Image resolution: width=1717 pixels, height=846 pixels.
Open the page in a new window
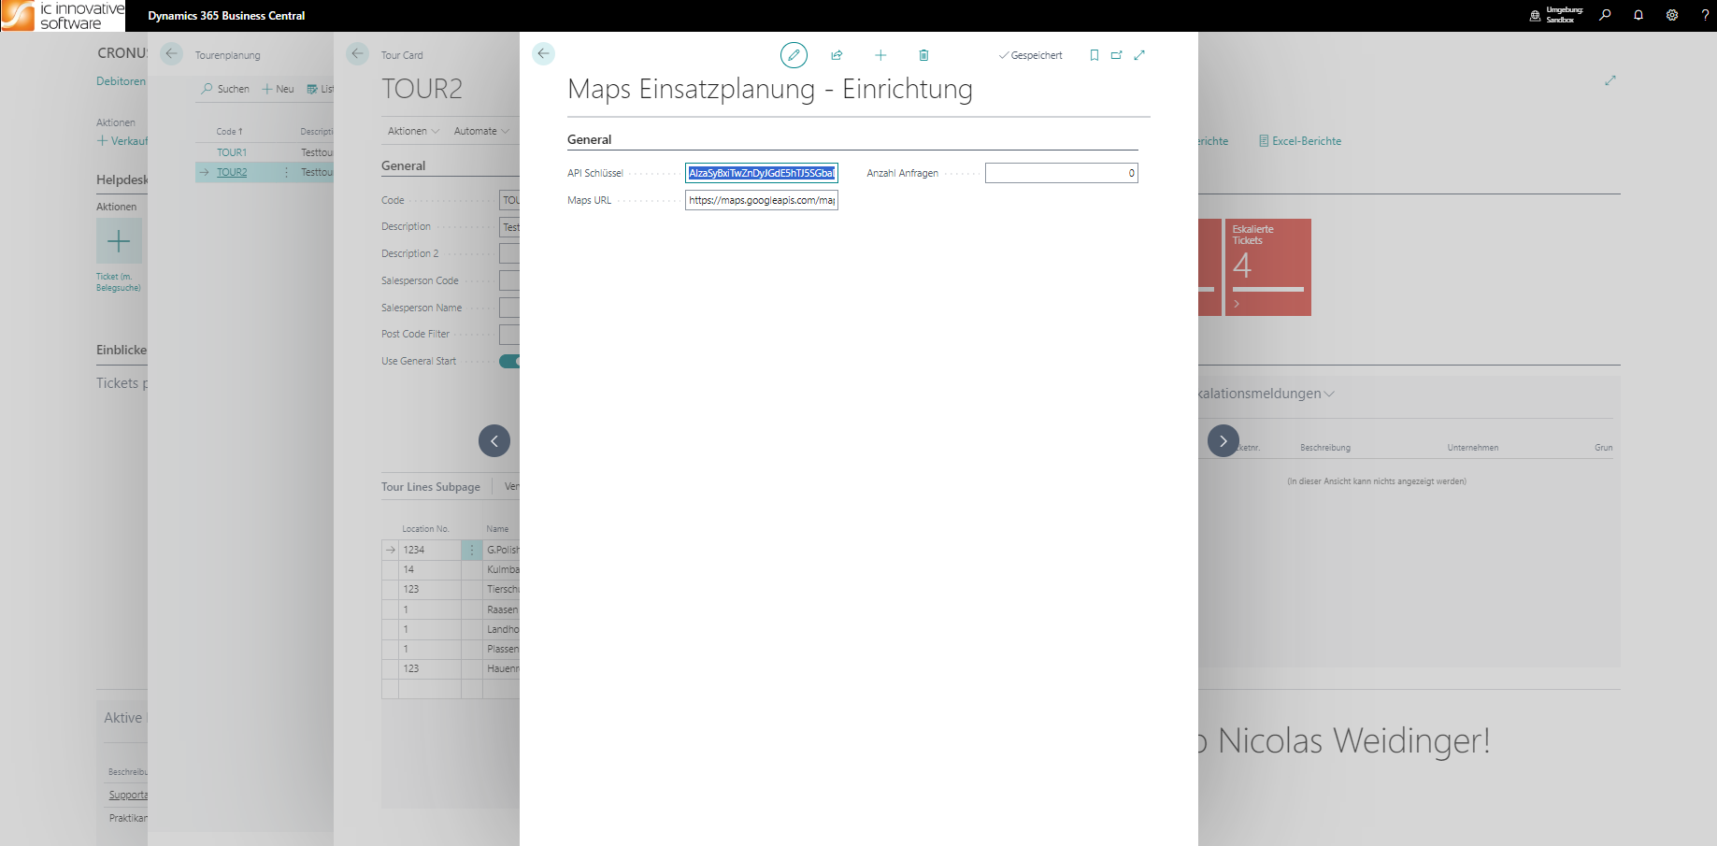coord(1116,55)
